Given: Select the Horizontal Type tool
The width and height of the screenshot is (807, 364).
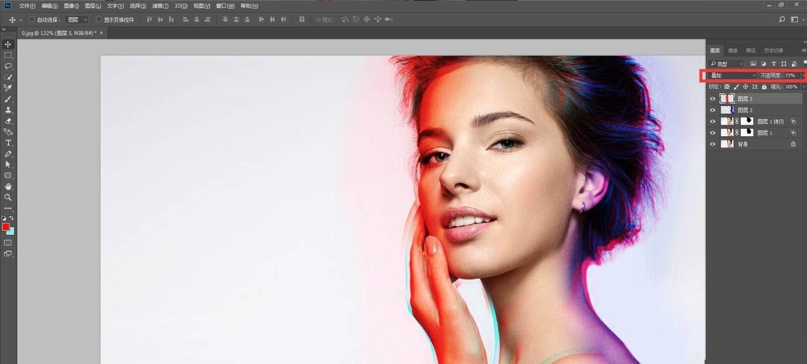Looking at the screenshot, I should pos(8,143).
